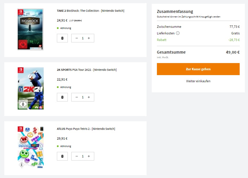Click the BioShock quantity field

point(83,38)
